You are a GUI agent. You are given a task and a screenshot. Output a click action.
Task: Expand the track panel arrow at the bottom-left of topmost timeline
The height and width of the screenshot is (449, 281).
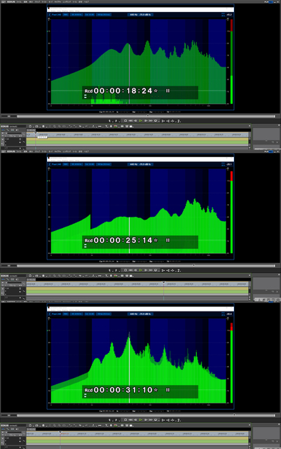[x=20, y=148]
